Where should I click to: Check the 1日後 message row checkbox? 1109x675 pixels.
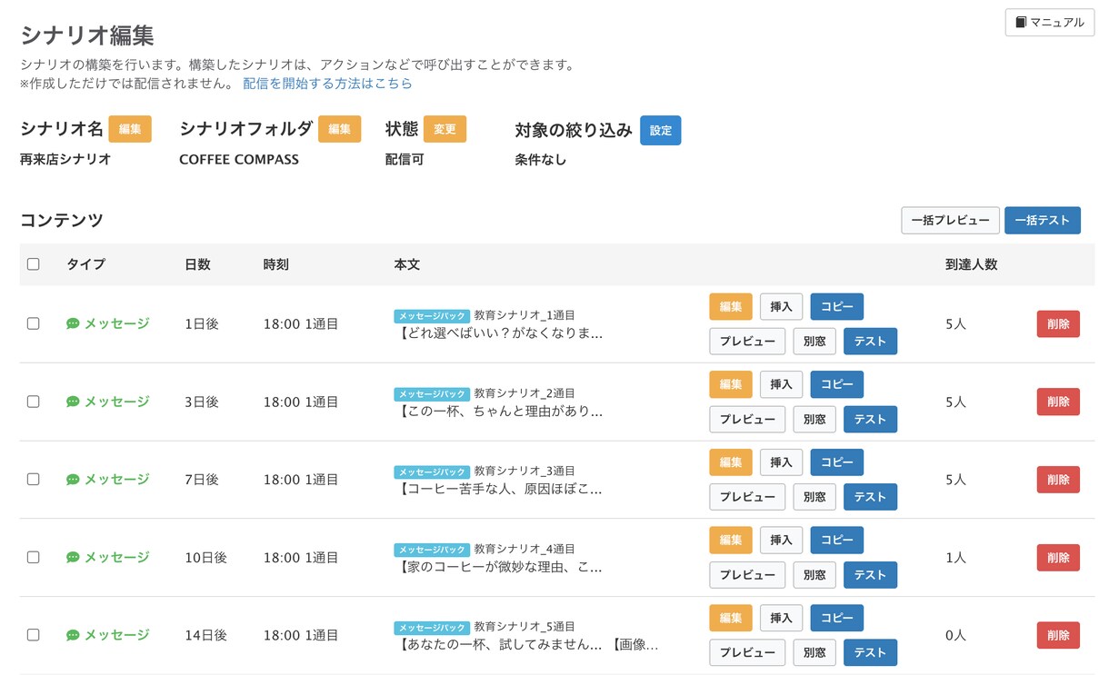(34, 323)
